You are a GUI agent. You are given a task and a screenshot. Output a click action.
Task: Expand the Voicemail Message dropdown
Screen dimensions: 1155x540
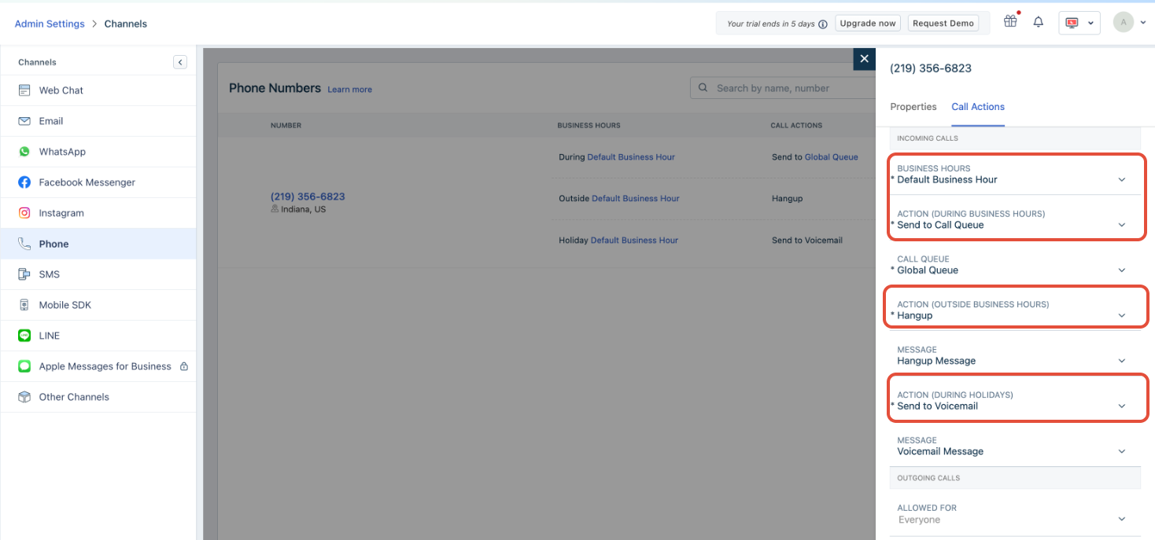(x=1015, y=446)
